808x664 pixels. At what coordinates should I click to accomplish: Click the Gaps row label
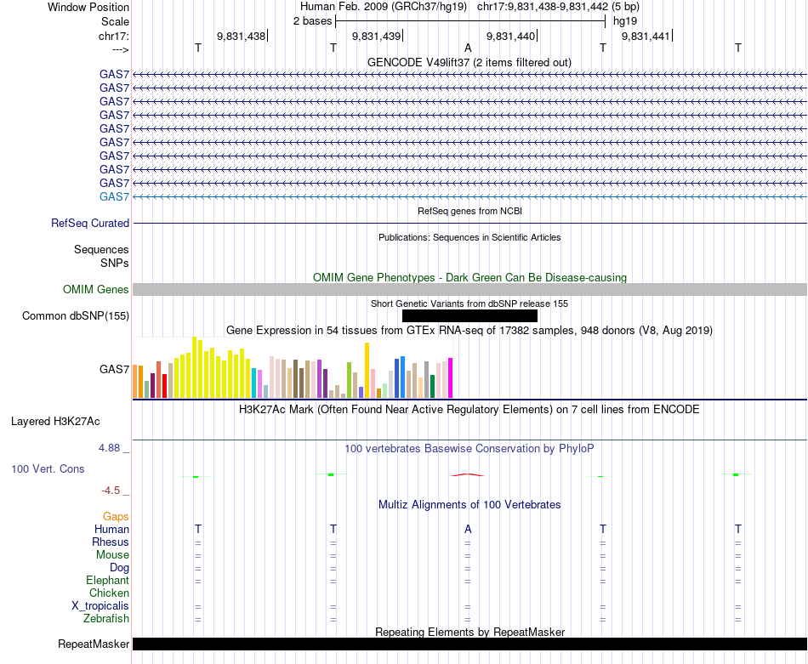click(116, 517)
